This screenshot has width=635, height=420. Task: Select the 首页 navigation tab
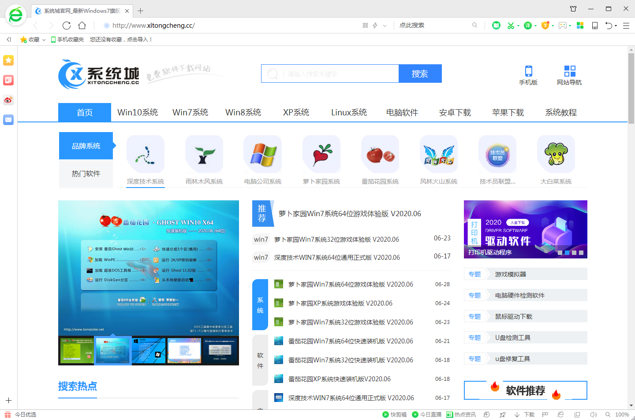point(85,112)
